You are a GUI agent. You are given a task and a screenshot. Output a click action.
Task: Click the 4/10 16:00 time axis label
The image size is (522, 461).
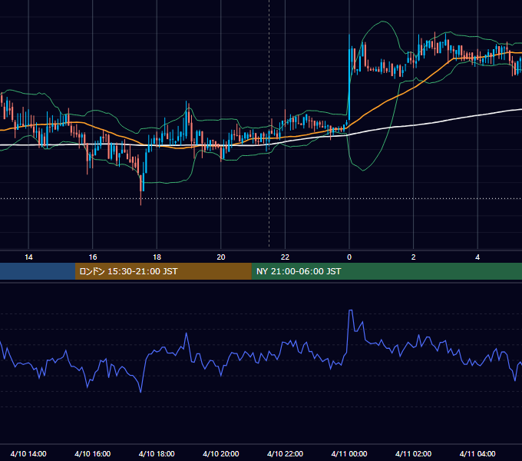tap(93, 453)
